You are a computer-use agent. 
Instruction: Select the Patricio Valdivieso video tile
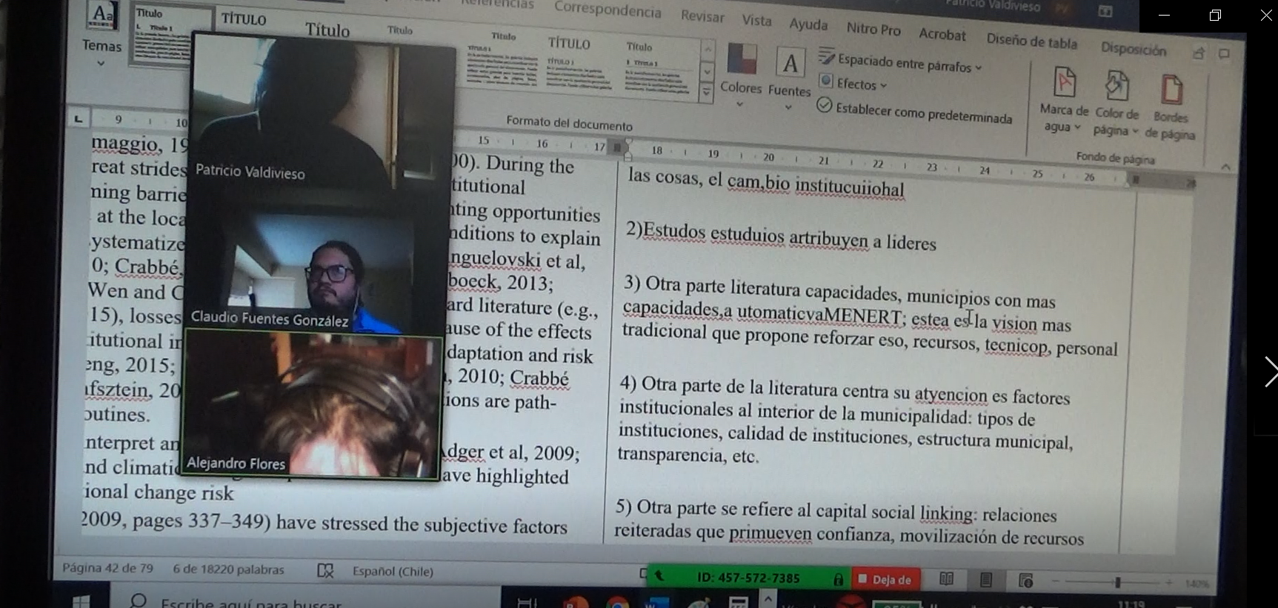(x=323, y=111)
